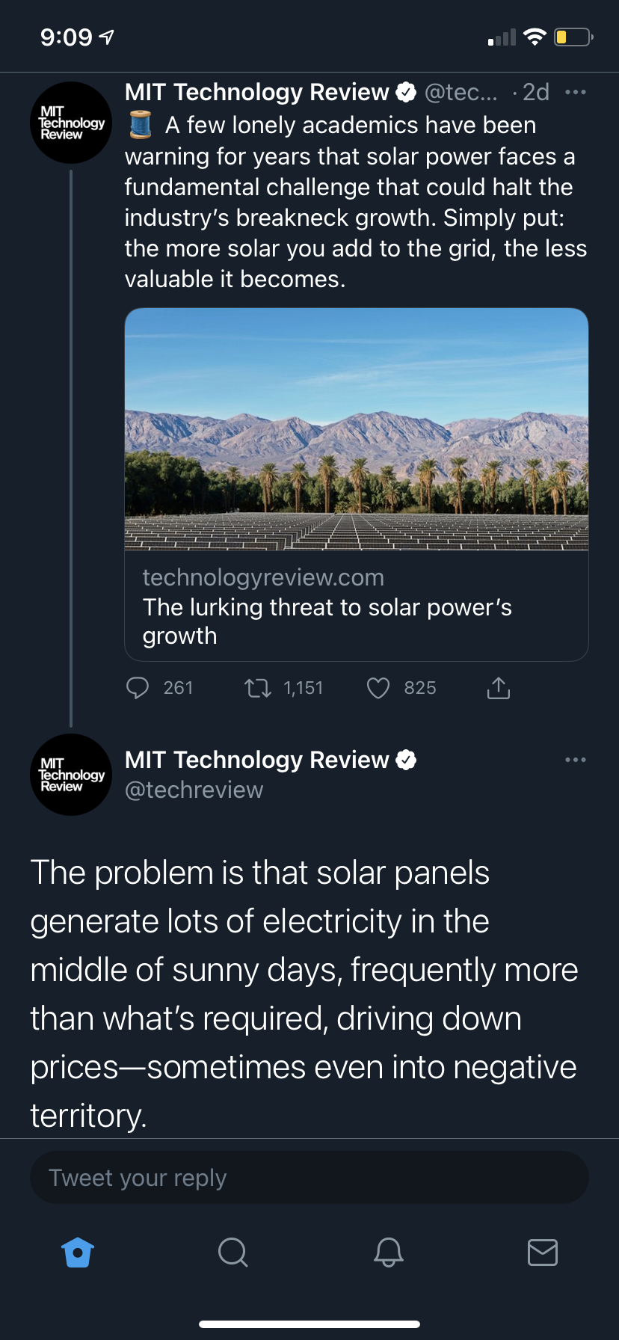
Task: Tap the reply comment icon
Action: pyautogui.click(x=138, y=688)
